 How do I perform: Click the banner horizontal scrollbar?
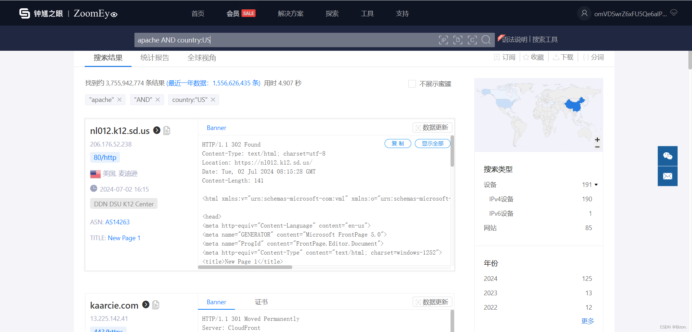coord(245,267)
